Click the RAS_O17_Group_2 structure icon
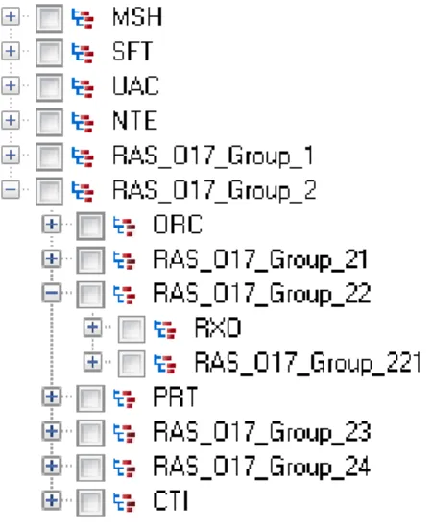The image size is (432, 529). [83, 192]
